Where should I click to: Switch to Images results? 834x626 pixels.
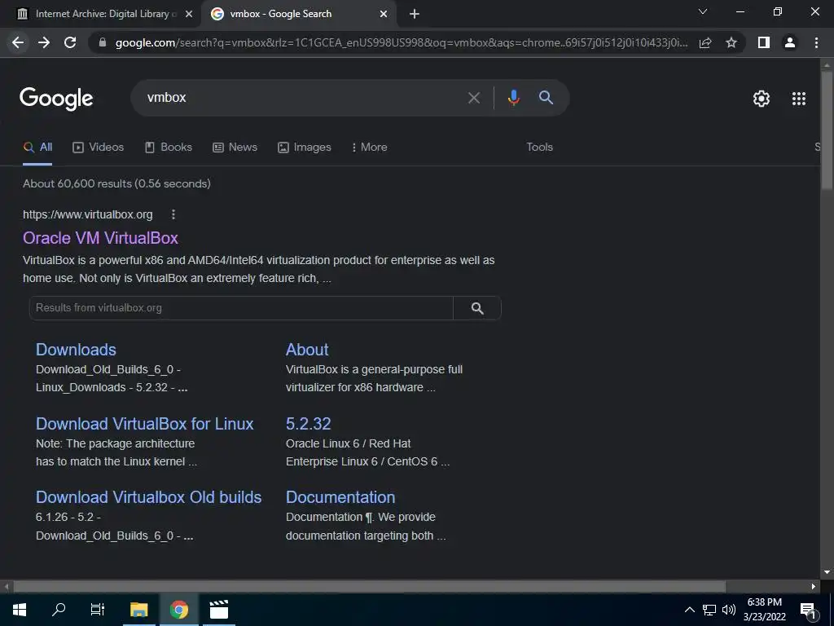point(305,148)
